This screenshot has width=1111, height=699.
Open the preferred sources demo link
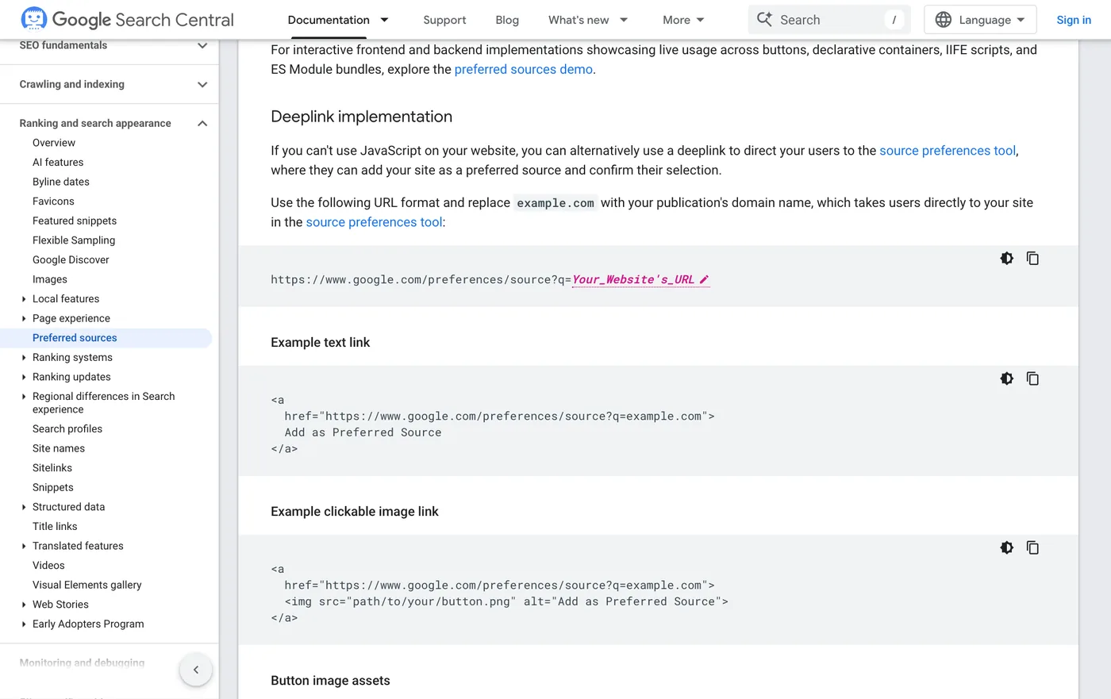(x=524, y=69)
